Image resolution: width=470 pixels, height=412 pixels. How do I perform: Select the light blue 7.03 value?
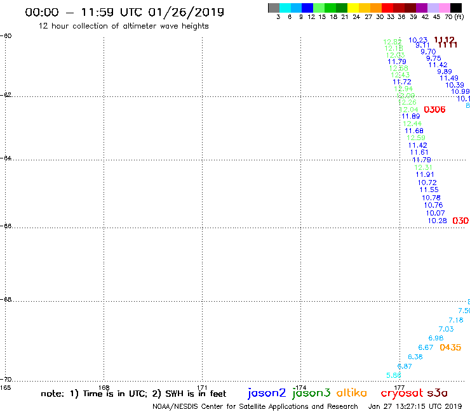point(446,329)
